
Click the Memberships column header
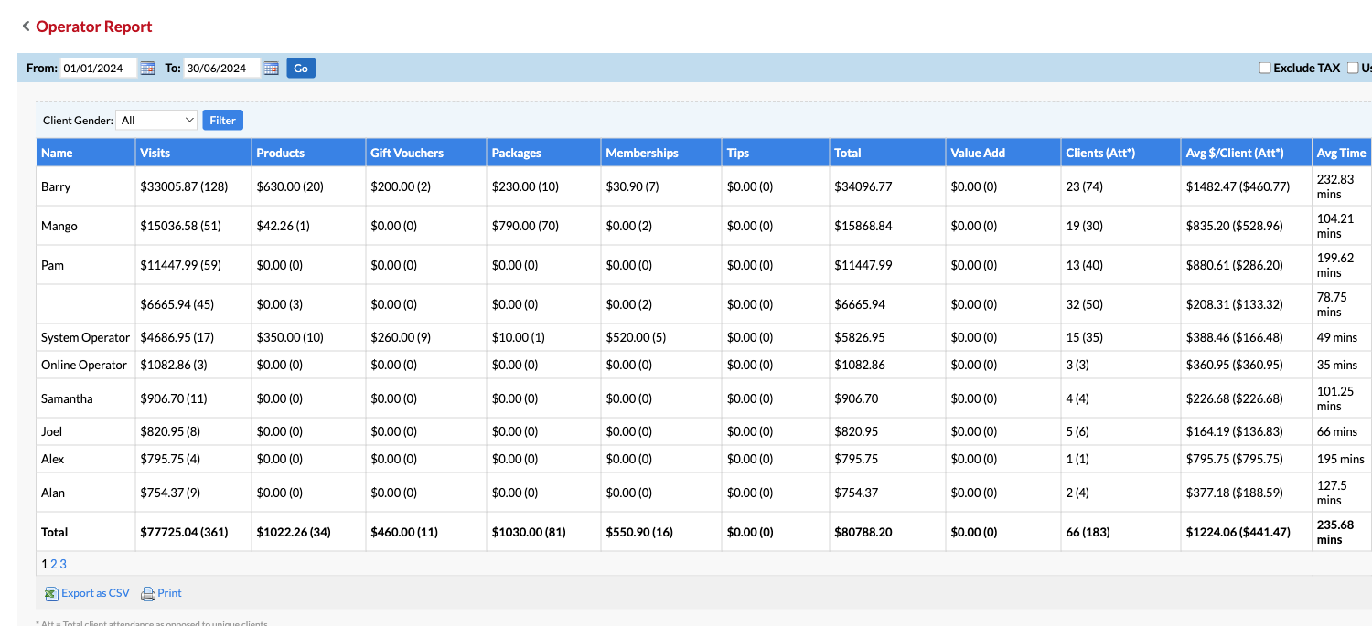(641, 153)
